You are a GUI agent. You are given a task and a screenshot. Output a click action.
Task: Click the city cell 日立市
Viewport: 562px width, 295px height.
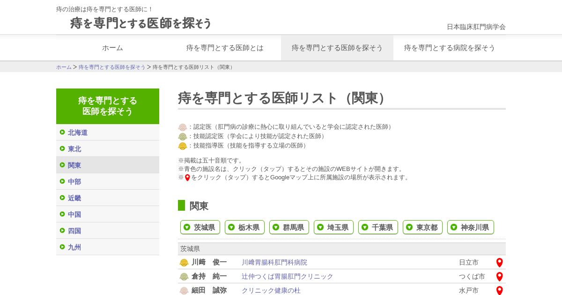pyautogui.click(x=469, y=263)
